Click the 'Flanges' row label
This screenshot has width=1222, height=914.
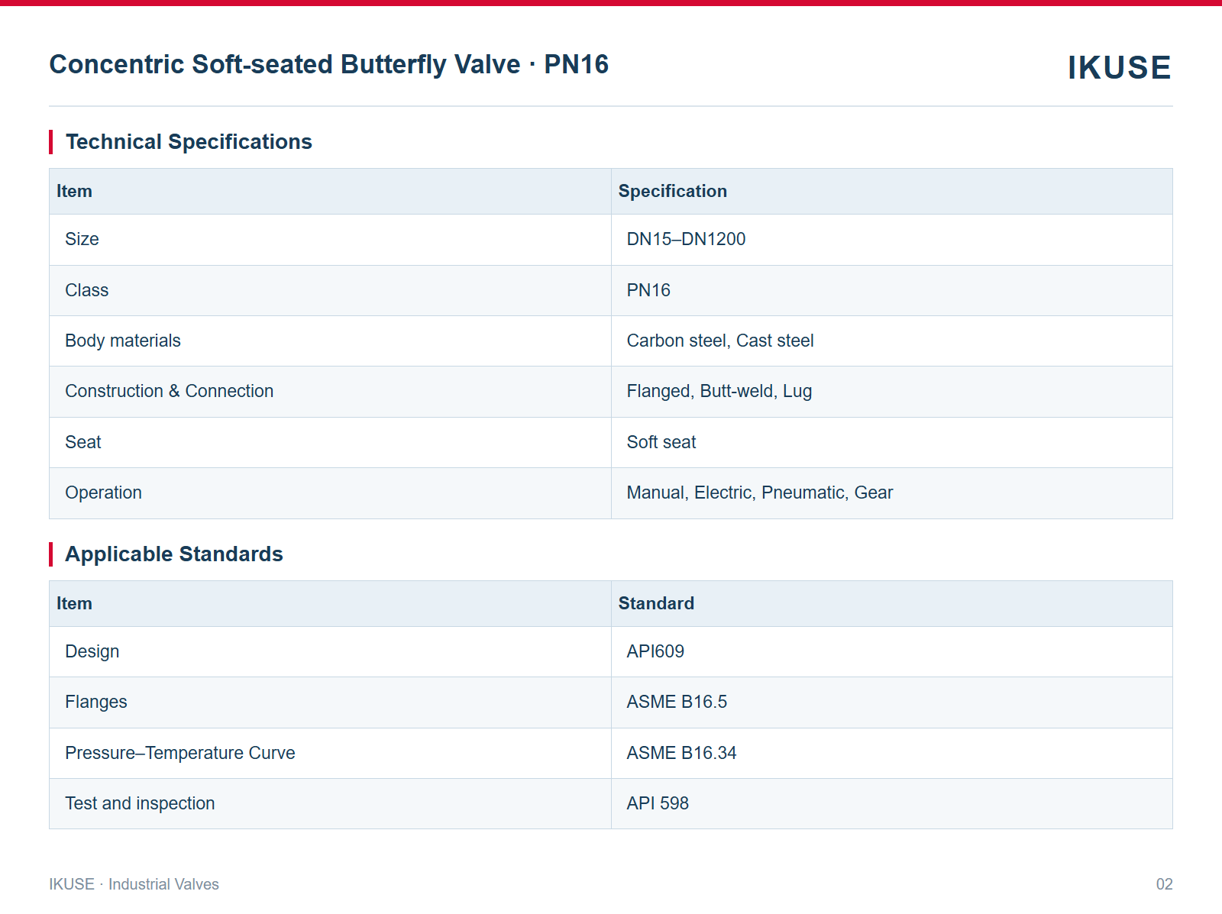(x=96, y=702)
